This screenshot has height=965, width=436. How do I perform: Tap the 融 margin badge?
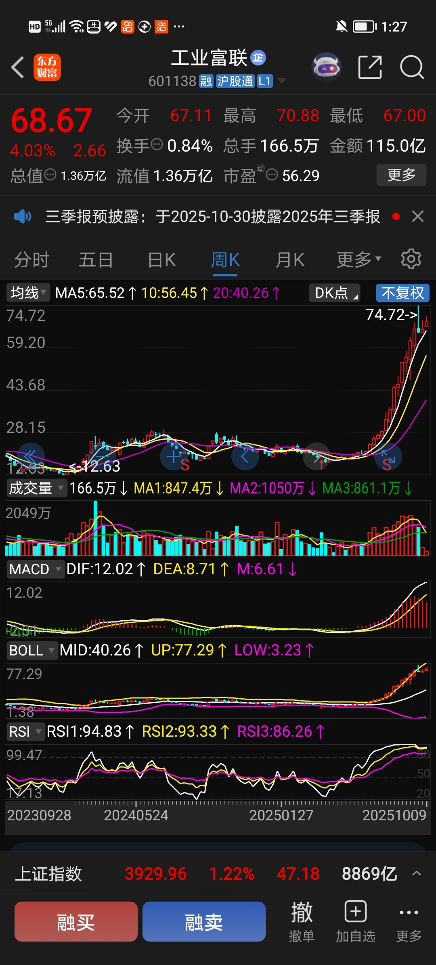click(x=206, y=81)
